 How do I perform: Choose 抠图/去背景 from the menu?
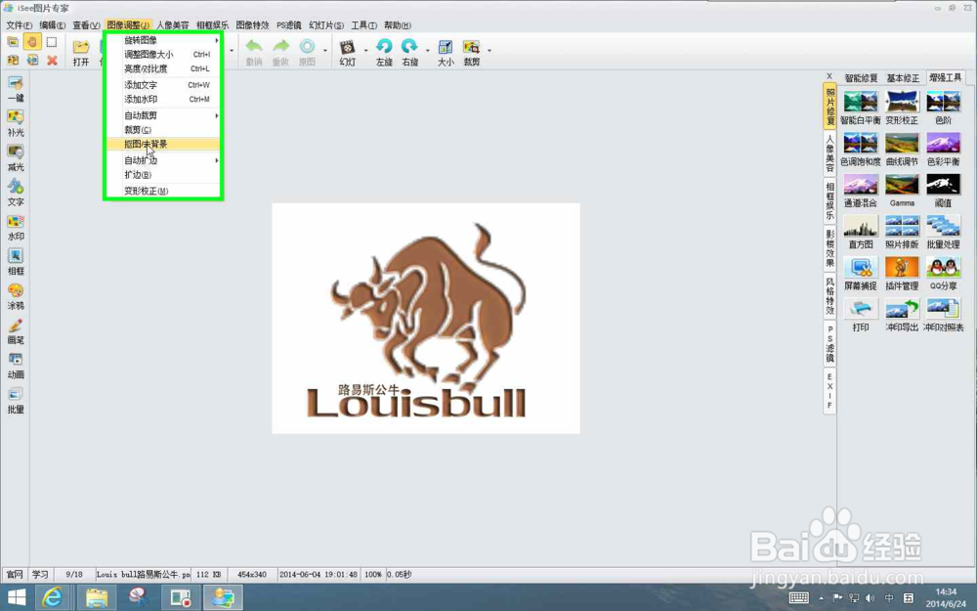(162, 144)
